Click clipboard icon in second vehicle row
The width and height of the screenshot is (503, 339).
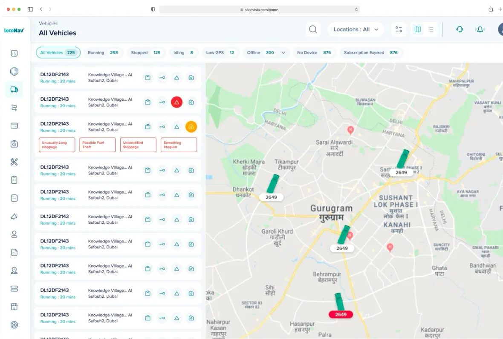tap(148, 103)
